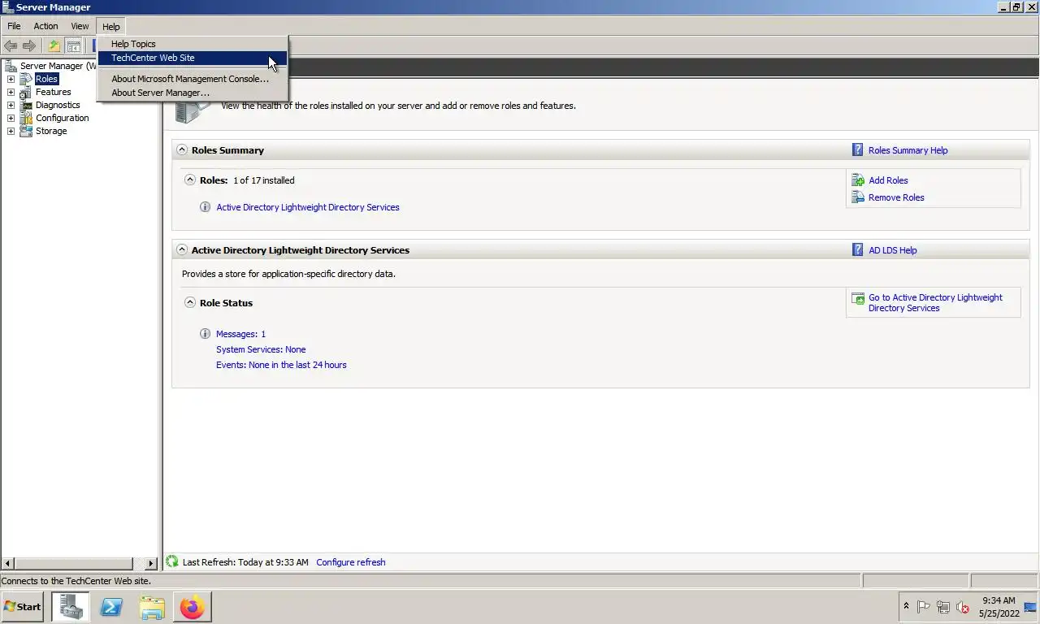
Task: Show hidden tray icons with the chevron
Action: (x=906, y=606)
